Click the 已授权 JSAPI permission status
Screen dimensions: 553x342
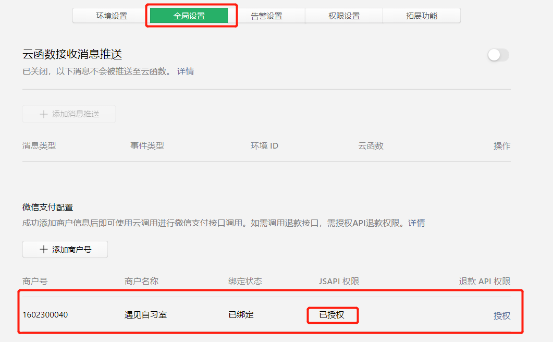(x=332, y=315)
